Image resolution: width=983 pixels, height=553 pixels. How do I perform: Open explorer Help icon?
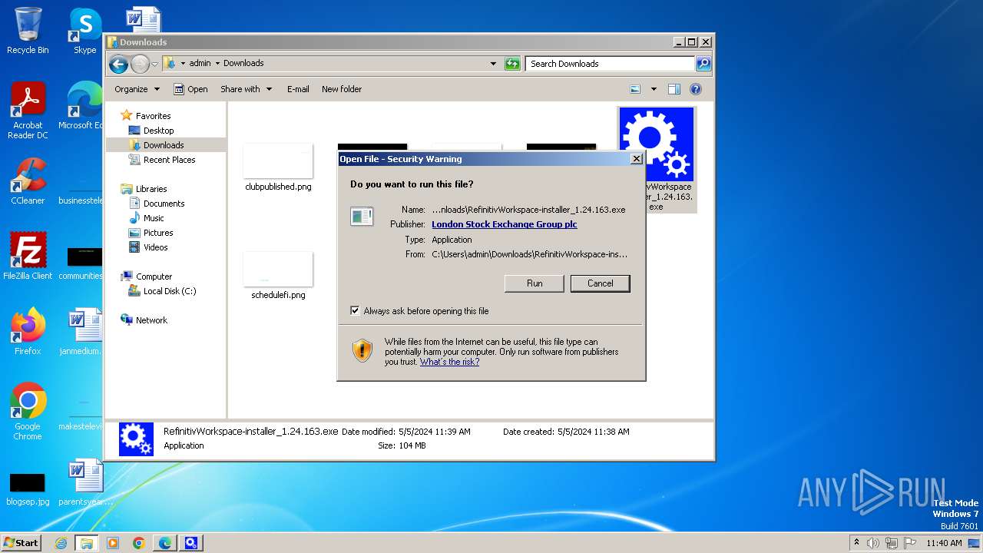pos(696,89)
